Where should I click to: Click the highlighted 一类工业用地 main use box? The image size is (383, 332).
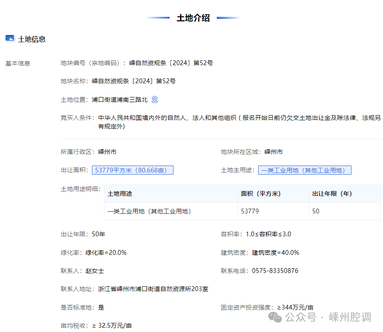coord(304,170)
